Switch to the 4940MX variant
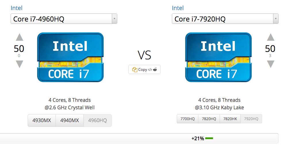282x146 pixels. point(70,120)
